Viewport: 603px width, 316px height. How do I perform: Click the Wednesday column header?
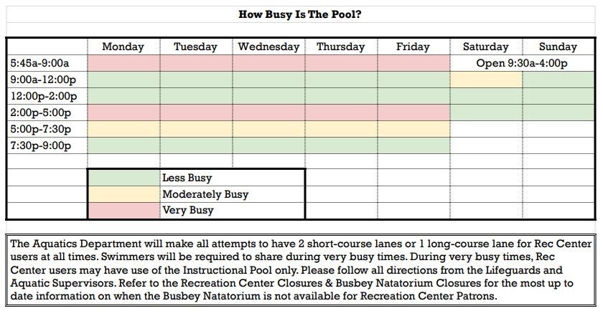268,47
